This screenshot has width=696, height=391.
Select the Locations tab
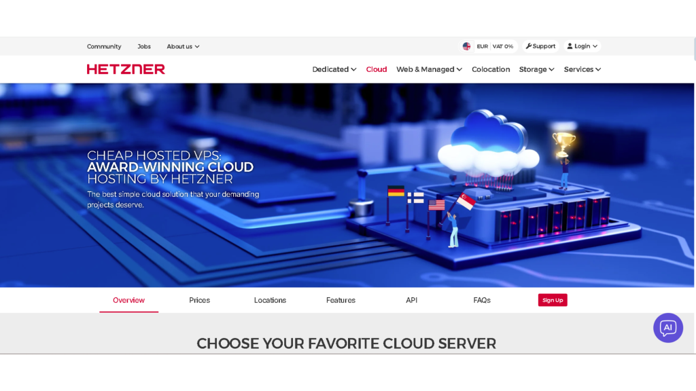pos(270,300)
